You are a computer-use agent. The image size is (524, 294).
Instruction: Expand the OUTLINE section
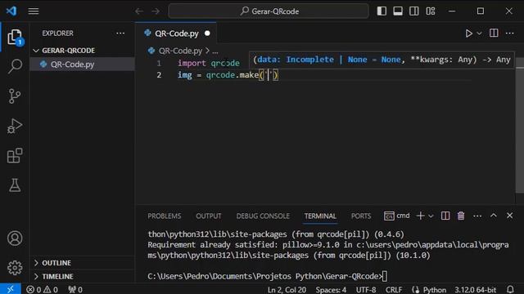82,263
